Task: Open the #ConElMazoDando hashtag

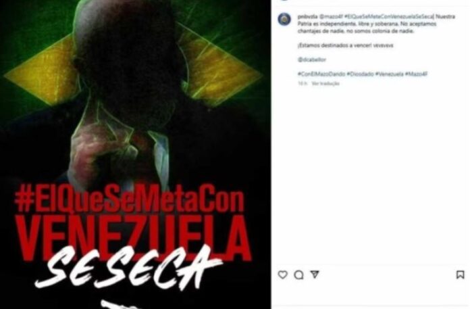Action: [x=321, y=74]
